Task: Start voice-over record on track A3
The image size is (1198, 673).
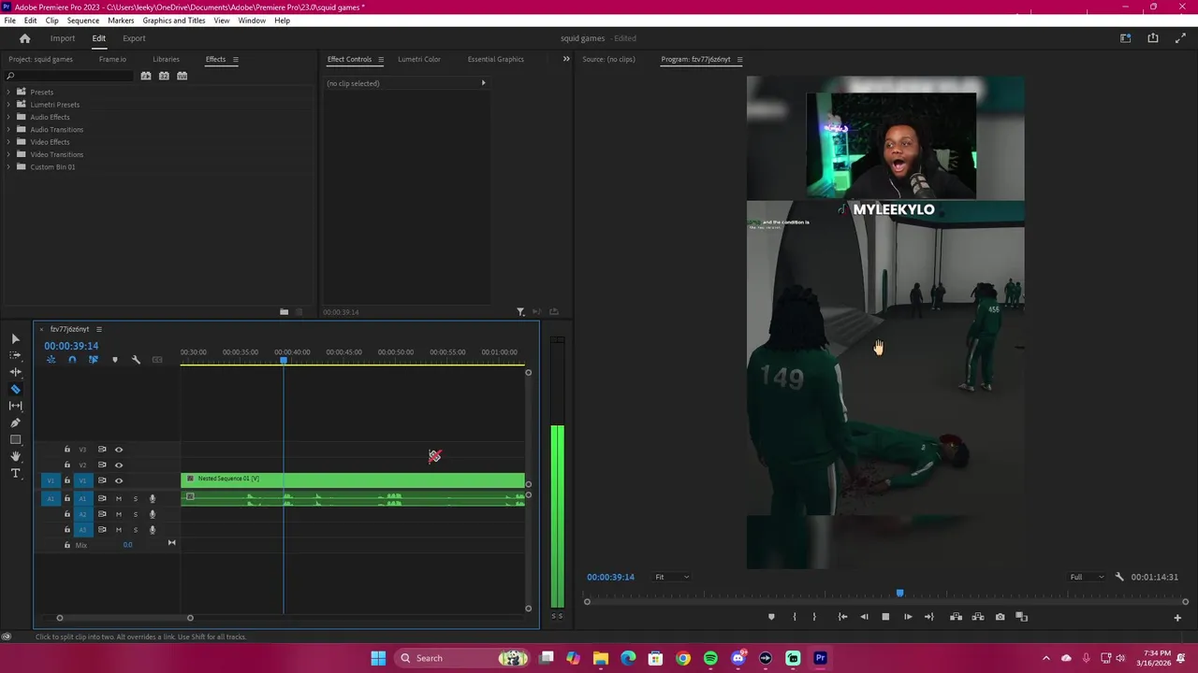Action: pos(153,530)
